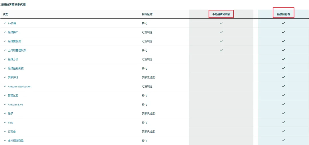Click 转化 in the 管理试验 row

(144, 95)
